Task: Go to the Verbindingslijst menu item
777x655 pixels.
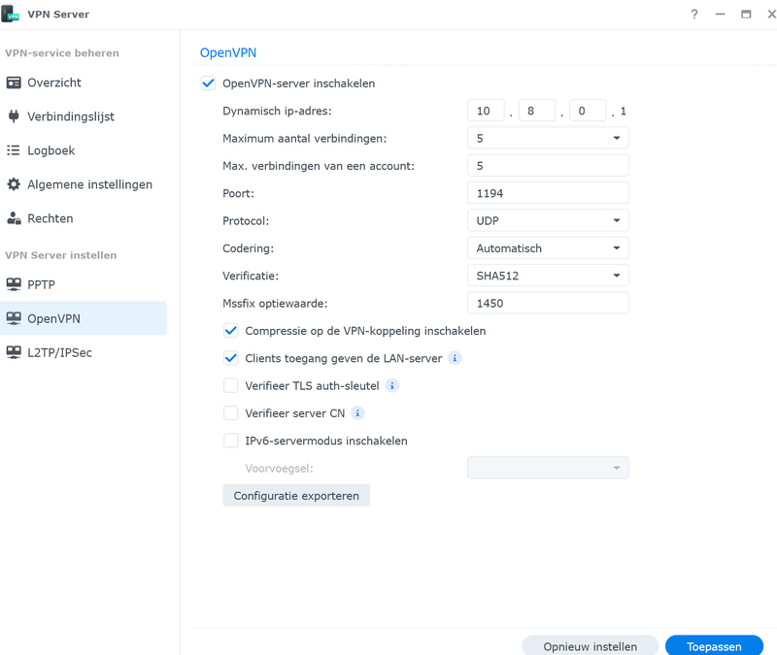Action: click(x=71, y=116)
